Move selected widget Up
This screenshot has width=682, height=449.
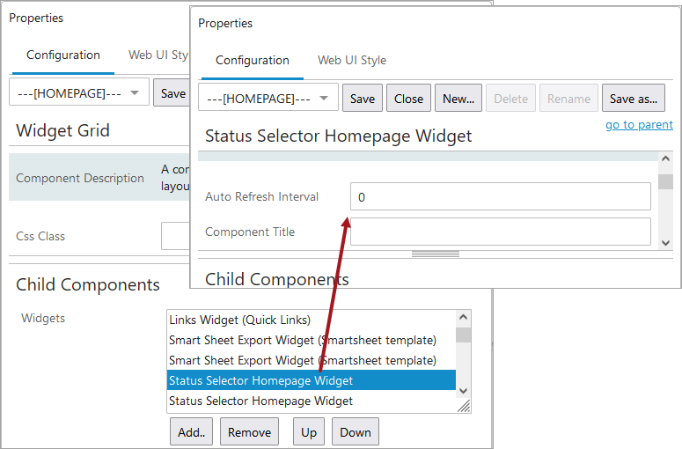point(309,432)
